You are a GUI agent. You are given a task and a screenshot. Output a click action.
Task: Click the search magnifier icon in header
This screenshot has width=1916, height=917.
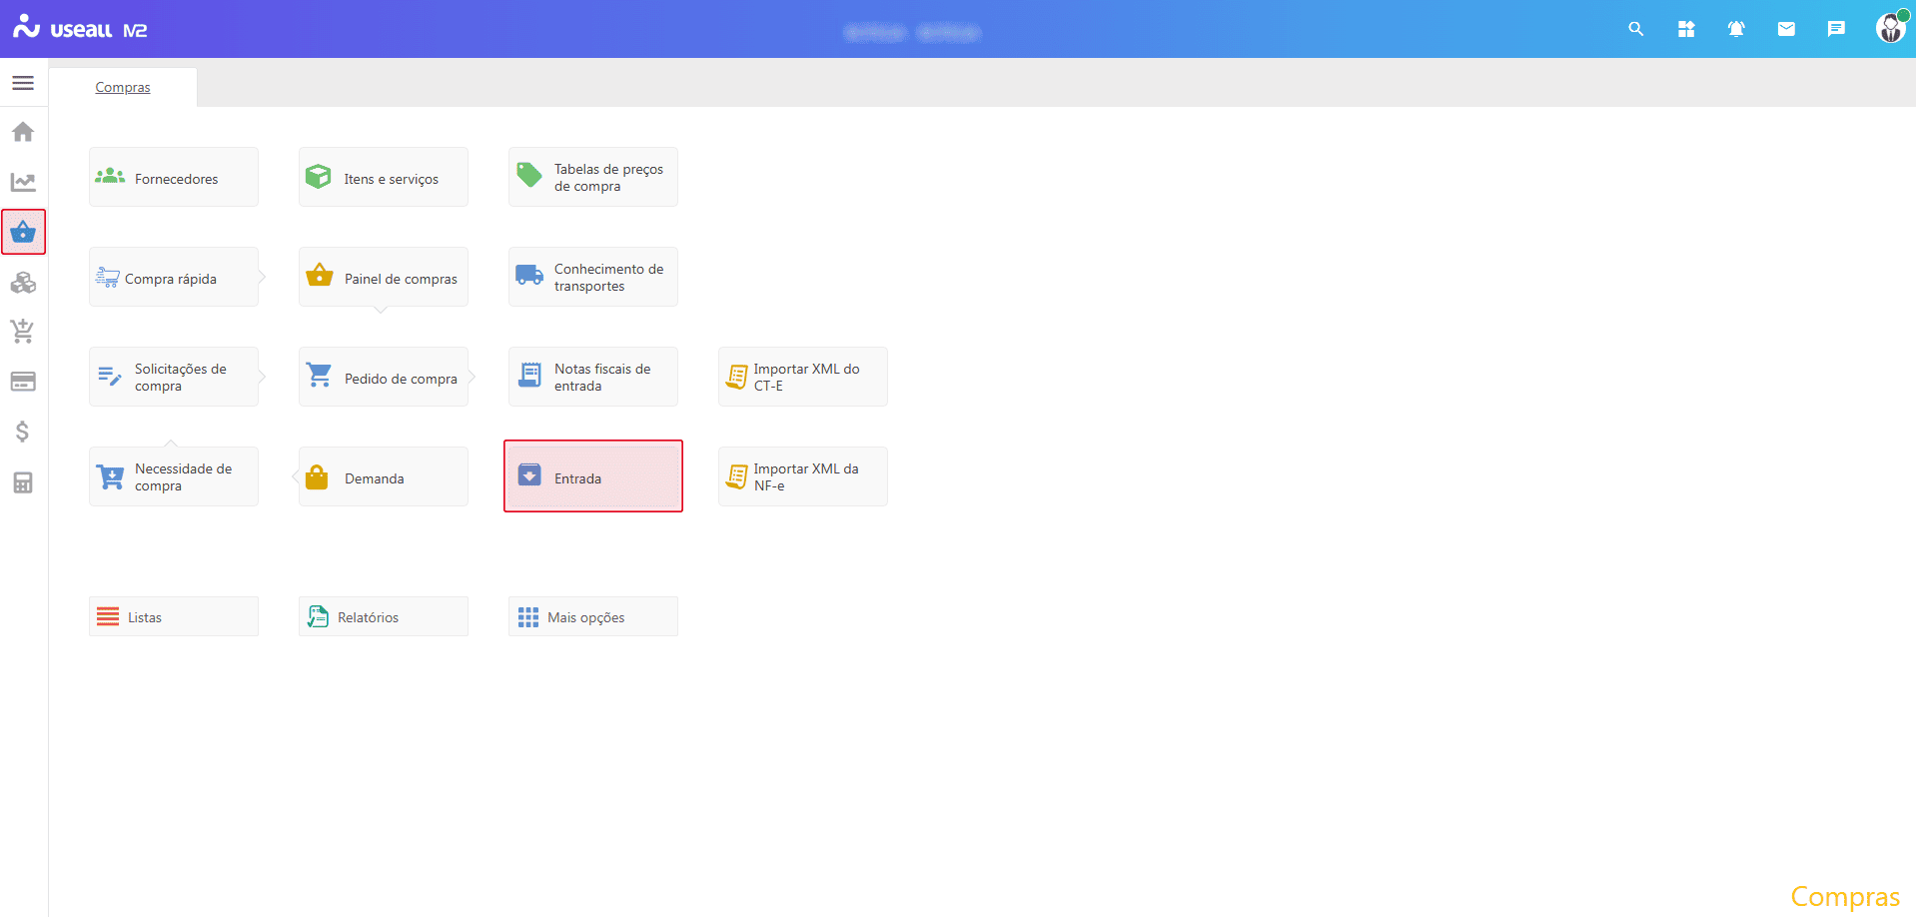[1635, 29]
